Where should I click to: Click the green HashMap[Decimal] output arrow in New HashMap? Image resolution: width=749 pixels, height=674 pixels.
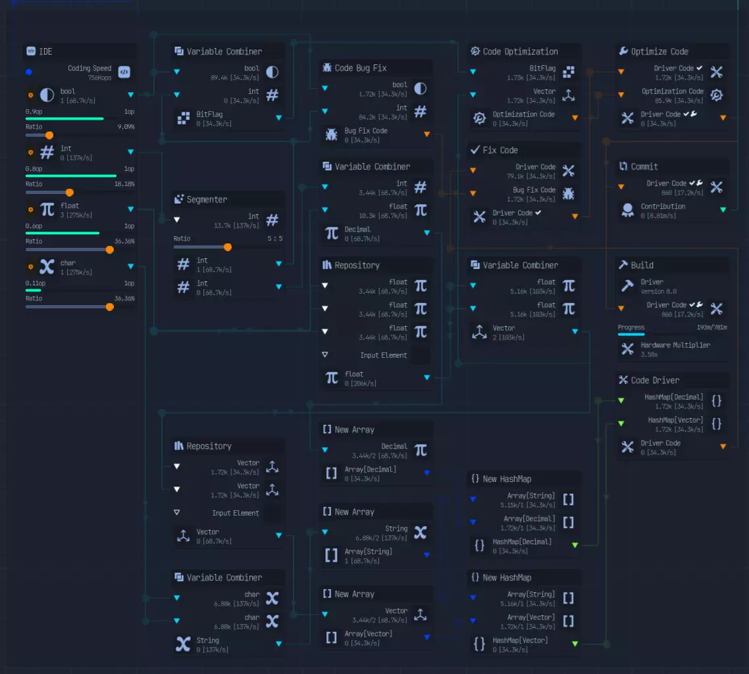tap(575, 545)
